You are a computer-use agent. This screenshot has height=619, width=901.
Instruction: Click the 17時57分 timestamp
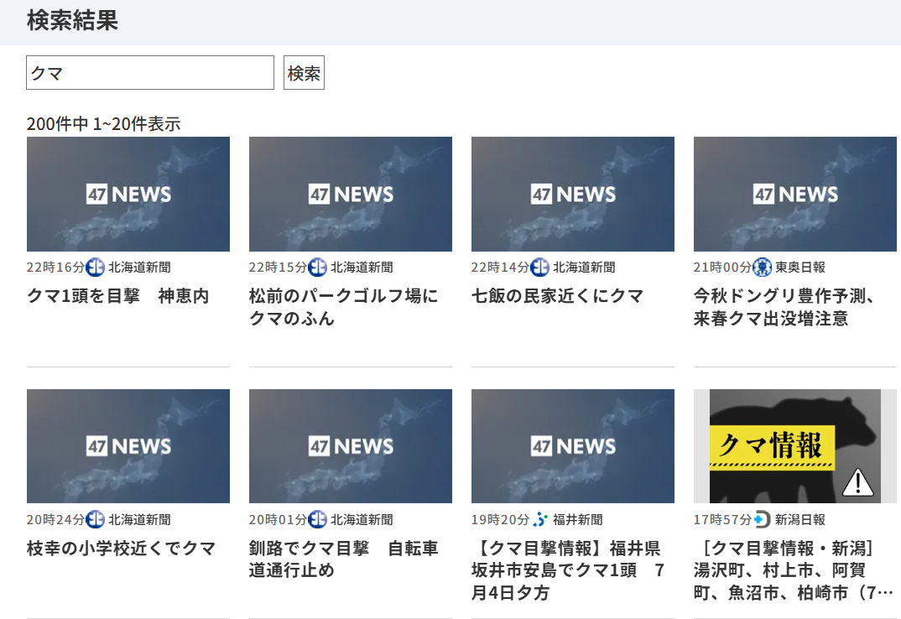point(723,519)
